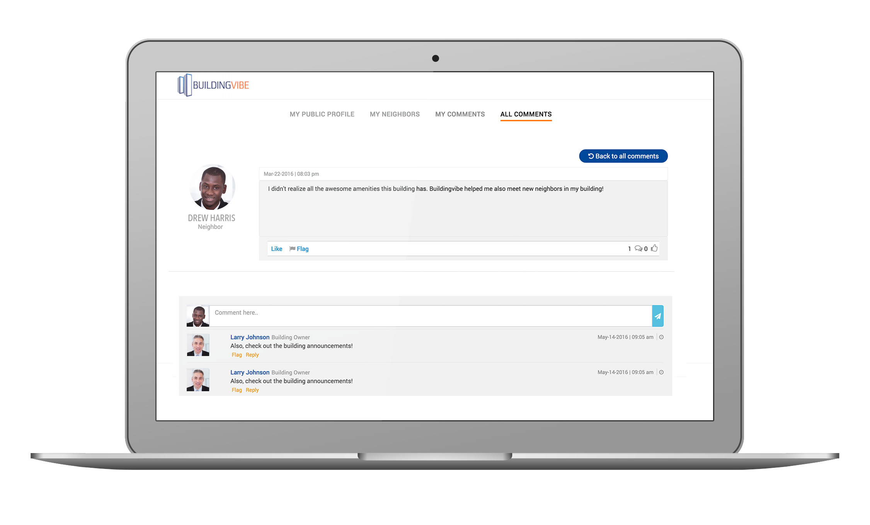Open the My Public Profile tab
This screenshot has width=870, height=525.
pyautogui.click(x=322, y=114)
